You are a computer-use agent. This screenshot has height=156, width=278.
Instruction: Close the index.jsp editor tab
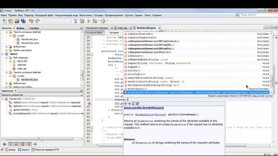tap(131, 28)
